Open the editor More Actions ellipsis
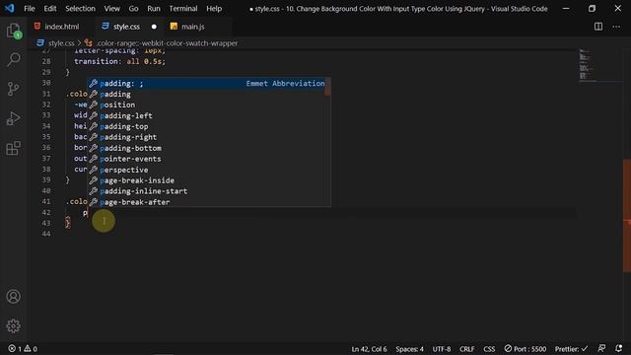631x355 pixels. [x=616, y=27]
